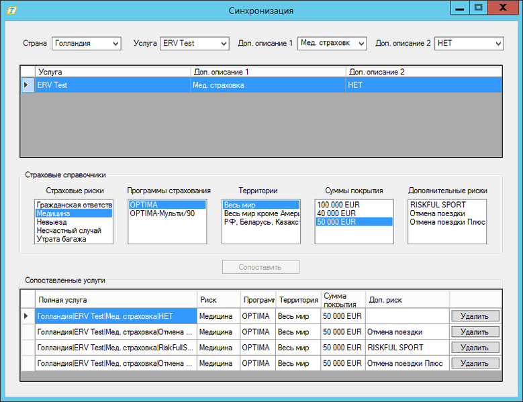Select Весь мир кроме Америки territory
The height and width of the screenshot is (402, 523).
click(x=261, y=213)
